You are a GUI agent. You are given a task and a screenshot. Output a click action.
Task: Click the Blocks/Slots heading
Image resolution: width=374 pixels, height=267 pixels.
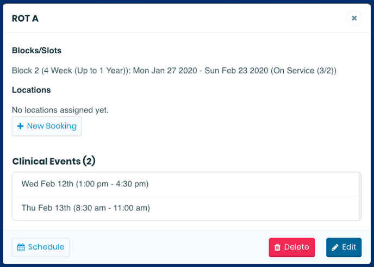36,51
